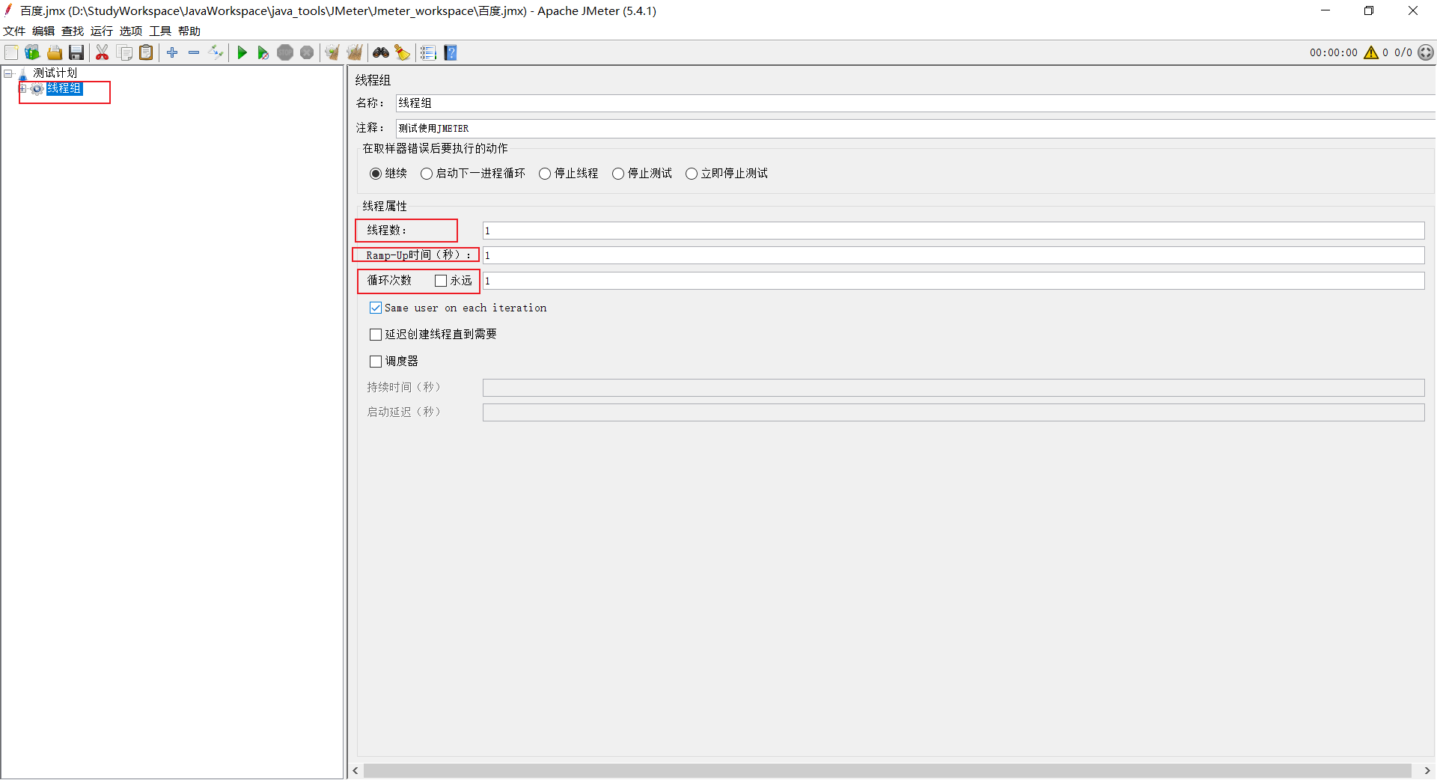Uncheck Same user on each iteration
This screenshot has height=780, width=1437.
[x=376, y=308]
